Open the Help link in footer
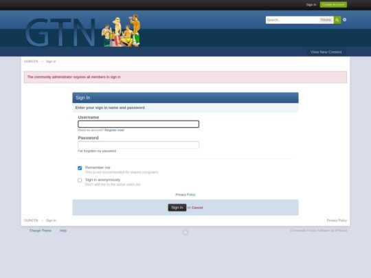 click(63, 231)
